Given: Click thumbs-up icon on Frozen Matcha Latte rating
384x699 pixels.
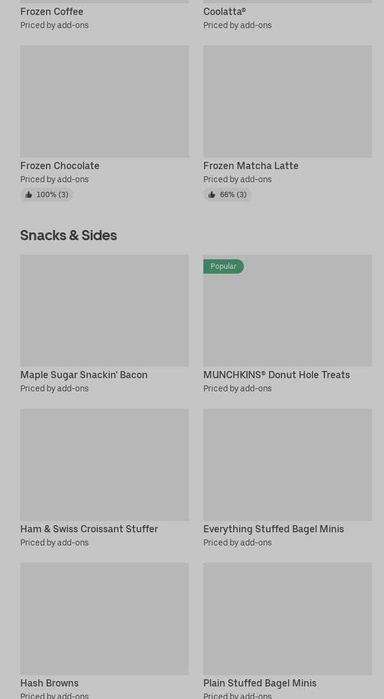Looking at the screenshot, I should click(x=212, y=195).
